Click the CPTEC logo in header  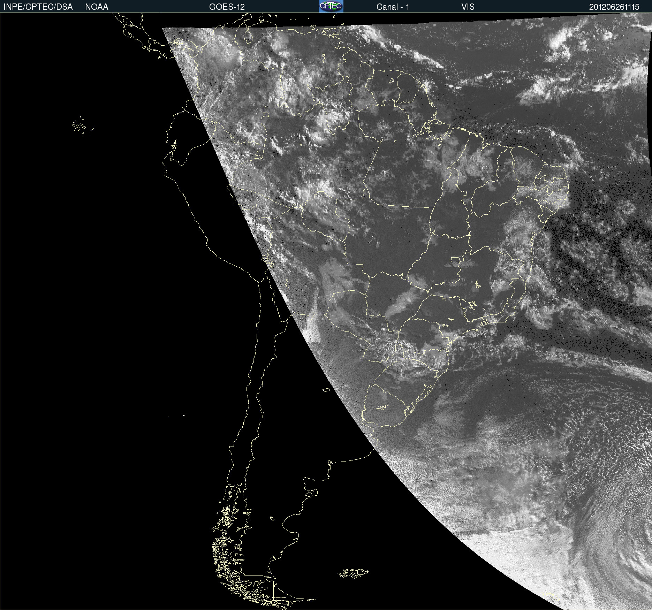pos(331,6)
